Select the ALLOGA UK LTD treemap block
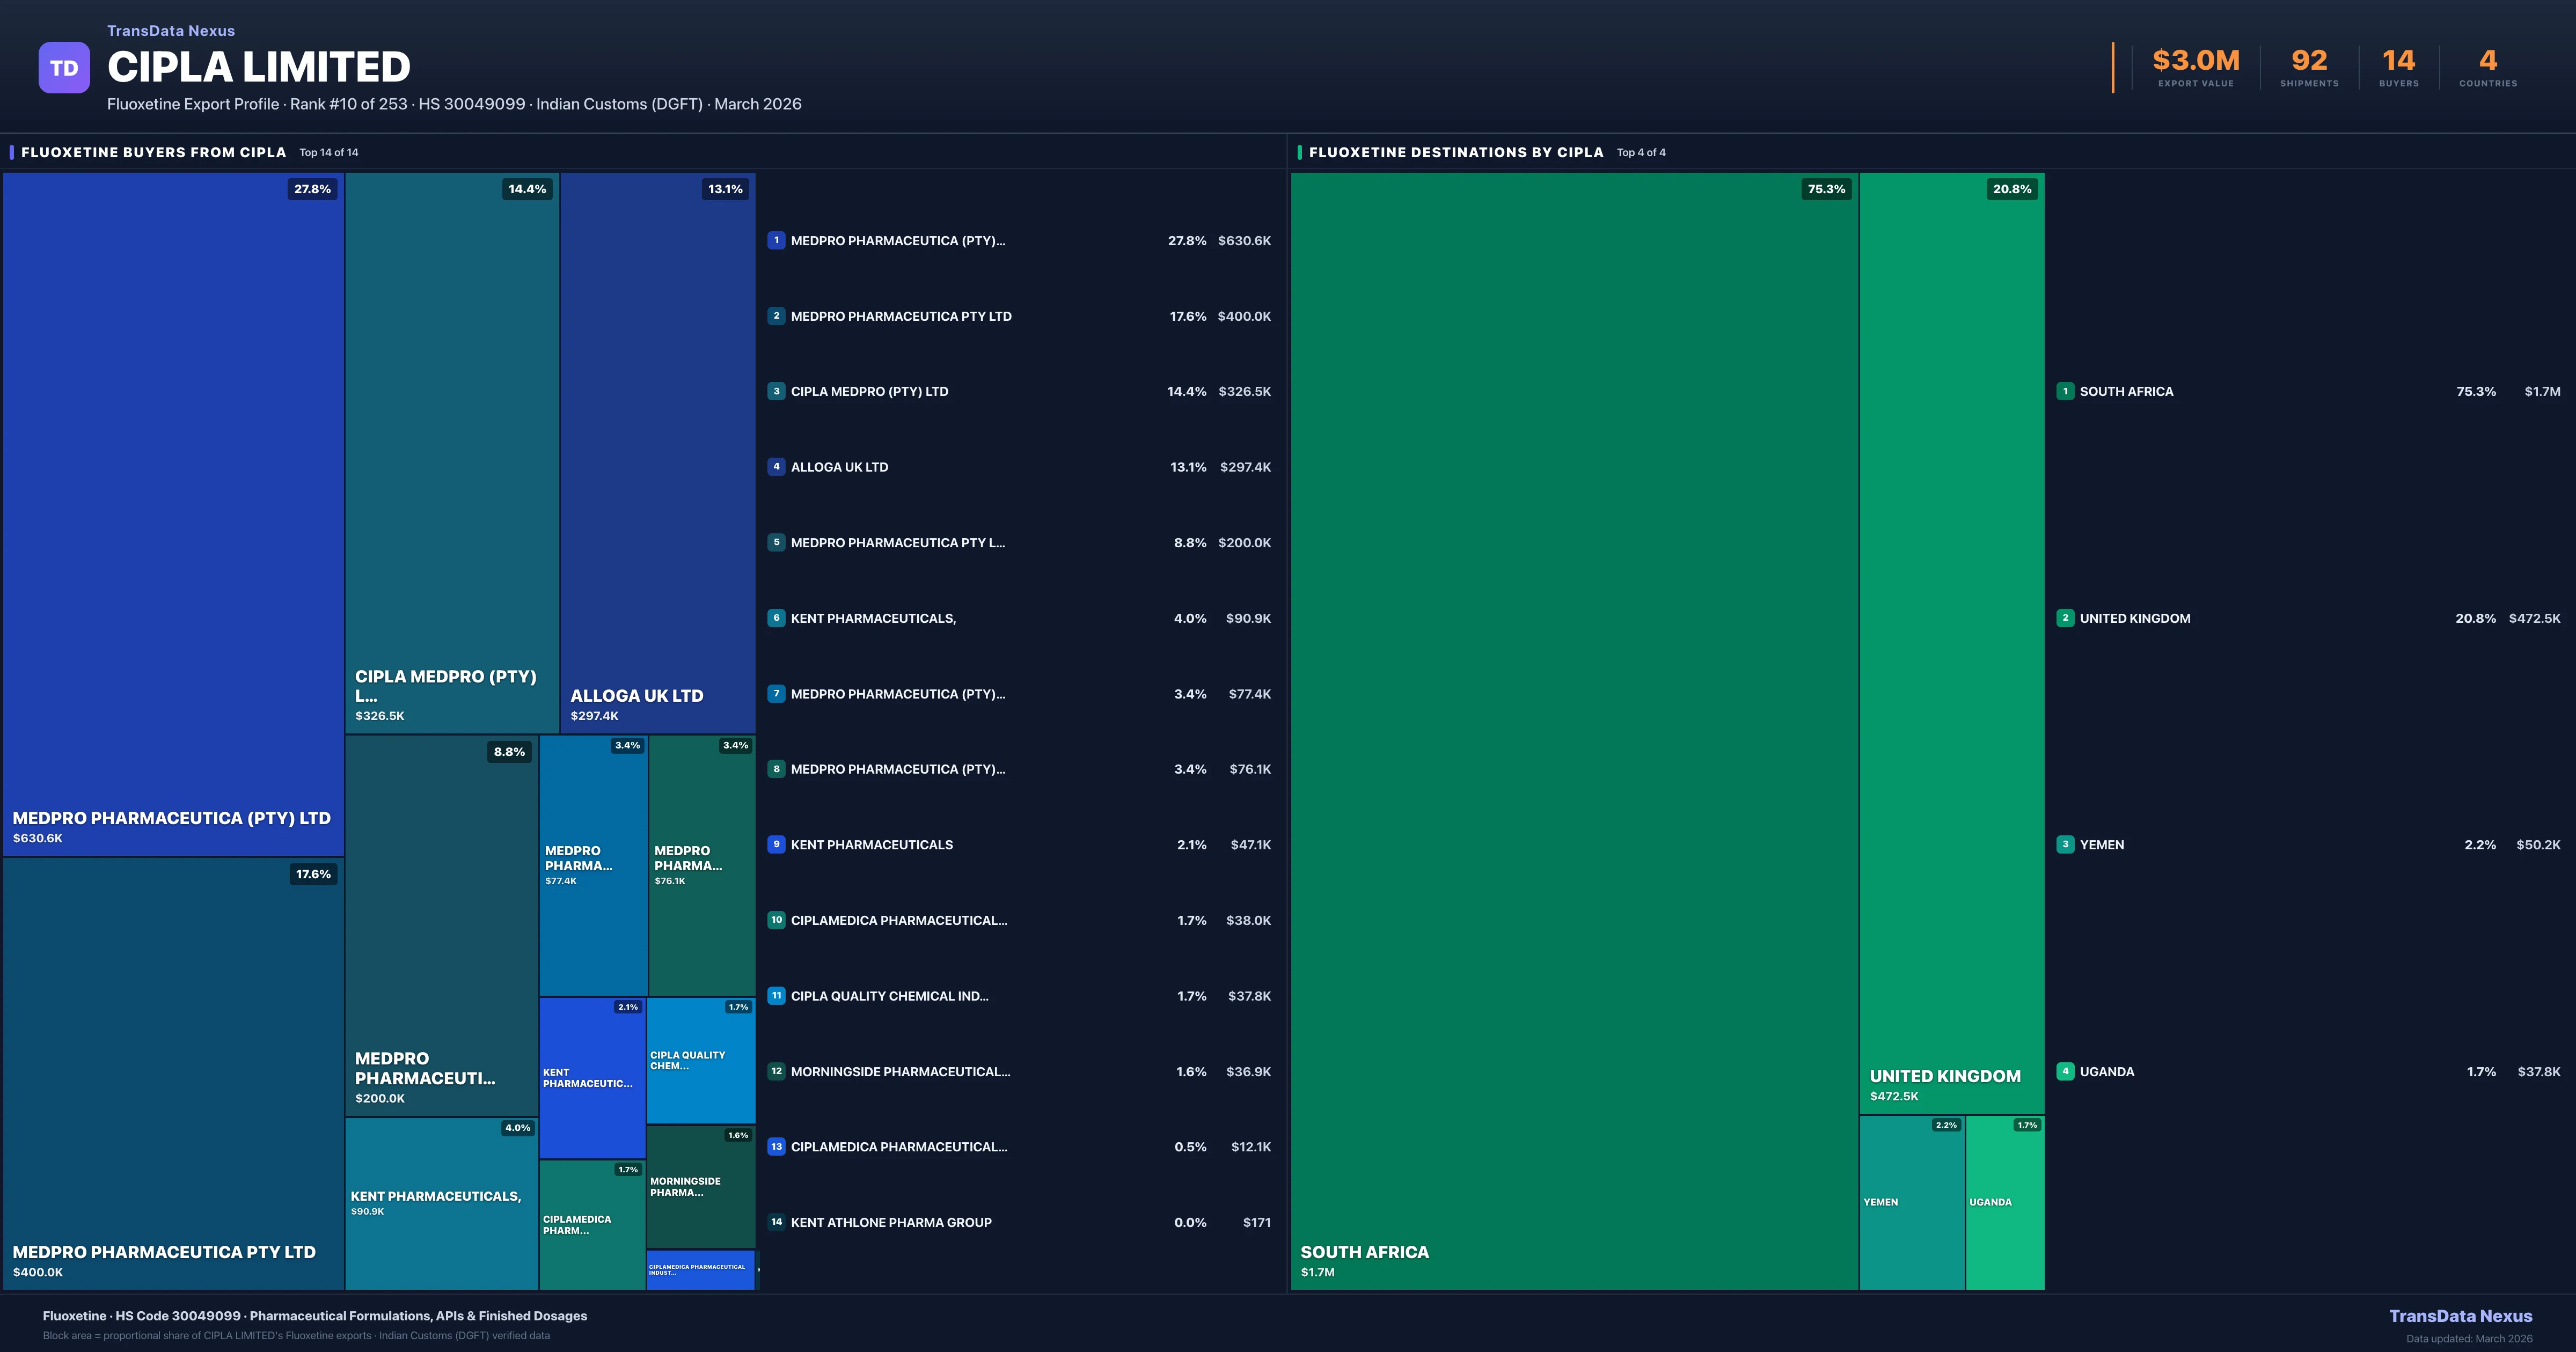Screen dimensions: 2576x1352 pos(657,450)
